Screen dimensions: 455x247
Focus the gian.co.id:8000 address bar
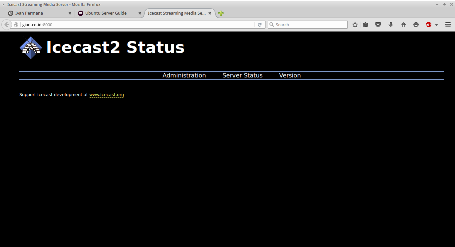138,25
